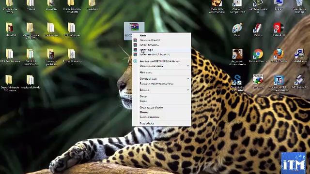Open the 'Temas Windows 7' folder
The image size is (310, 174).
(x=72, y=54)
